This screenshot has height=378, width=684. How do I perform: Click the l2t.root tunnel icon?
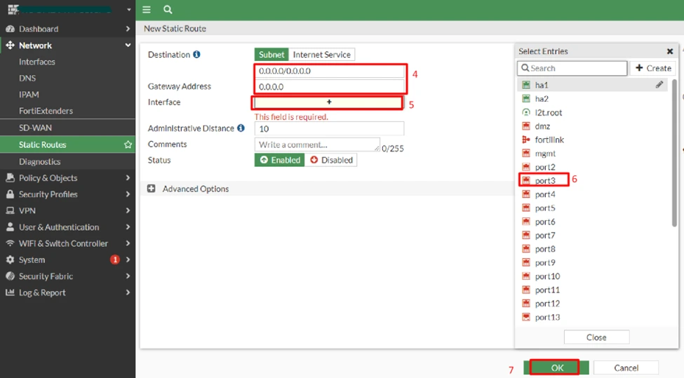[x=526, y=112]
